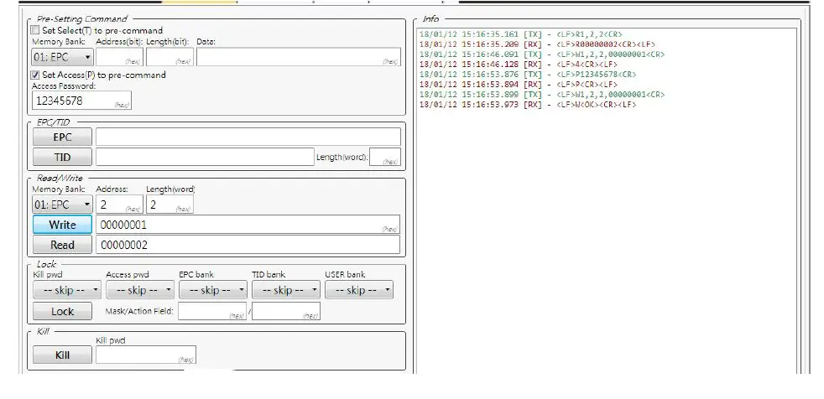
Task: Click the TID button
Action: click(x=62, y=157)
